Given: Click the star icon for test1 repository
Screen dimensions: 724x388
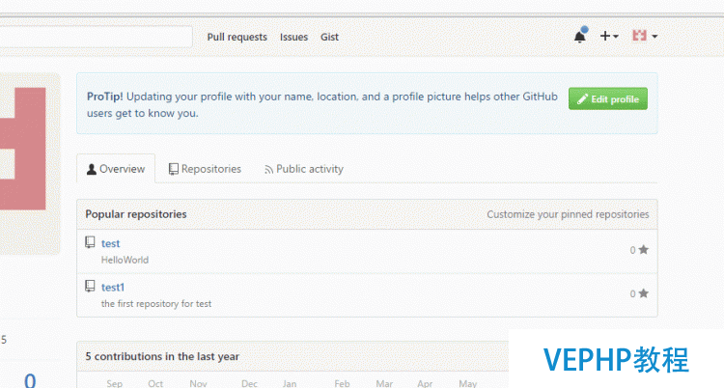Looking at the screenshot, I should click(644, 293).
